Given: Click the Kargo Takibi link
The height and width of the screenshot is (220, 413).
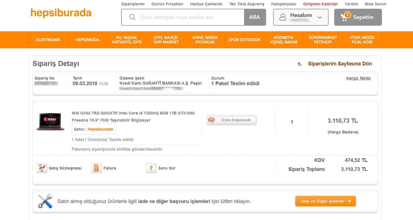Looking at the screenshot, I should point(358,78).
